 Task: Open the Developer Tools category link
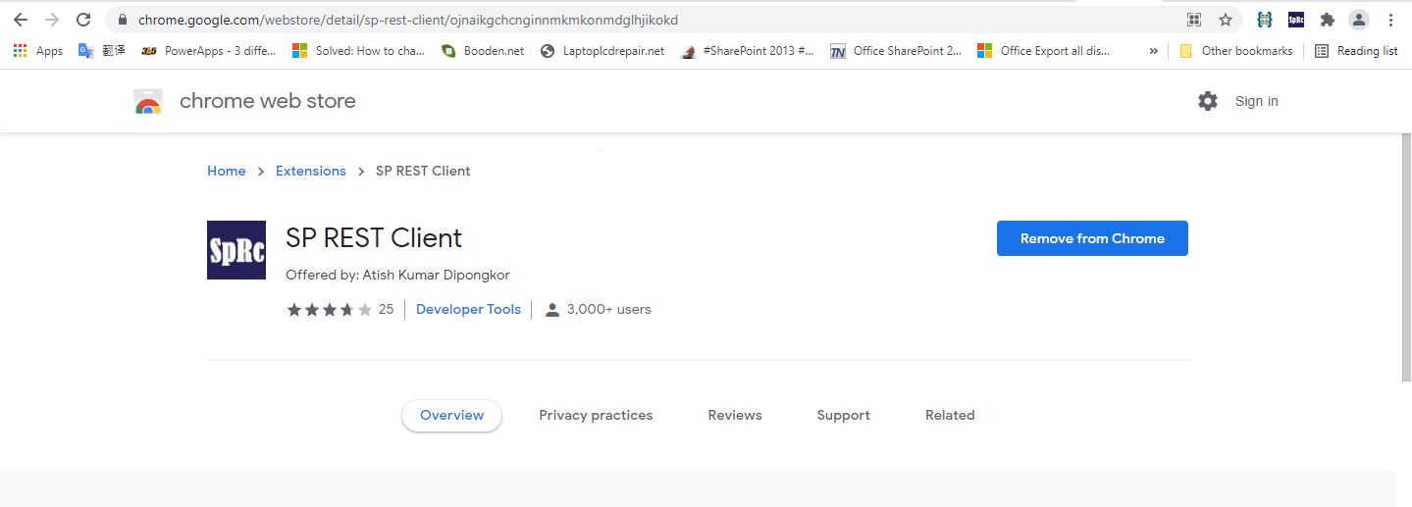468,309
